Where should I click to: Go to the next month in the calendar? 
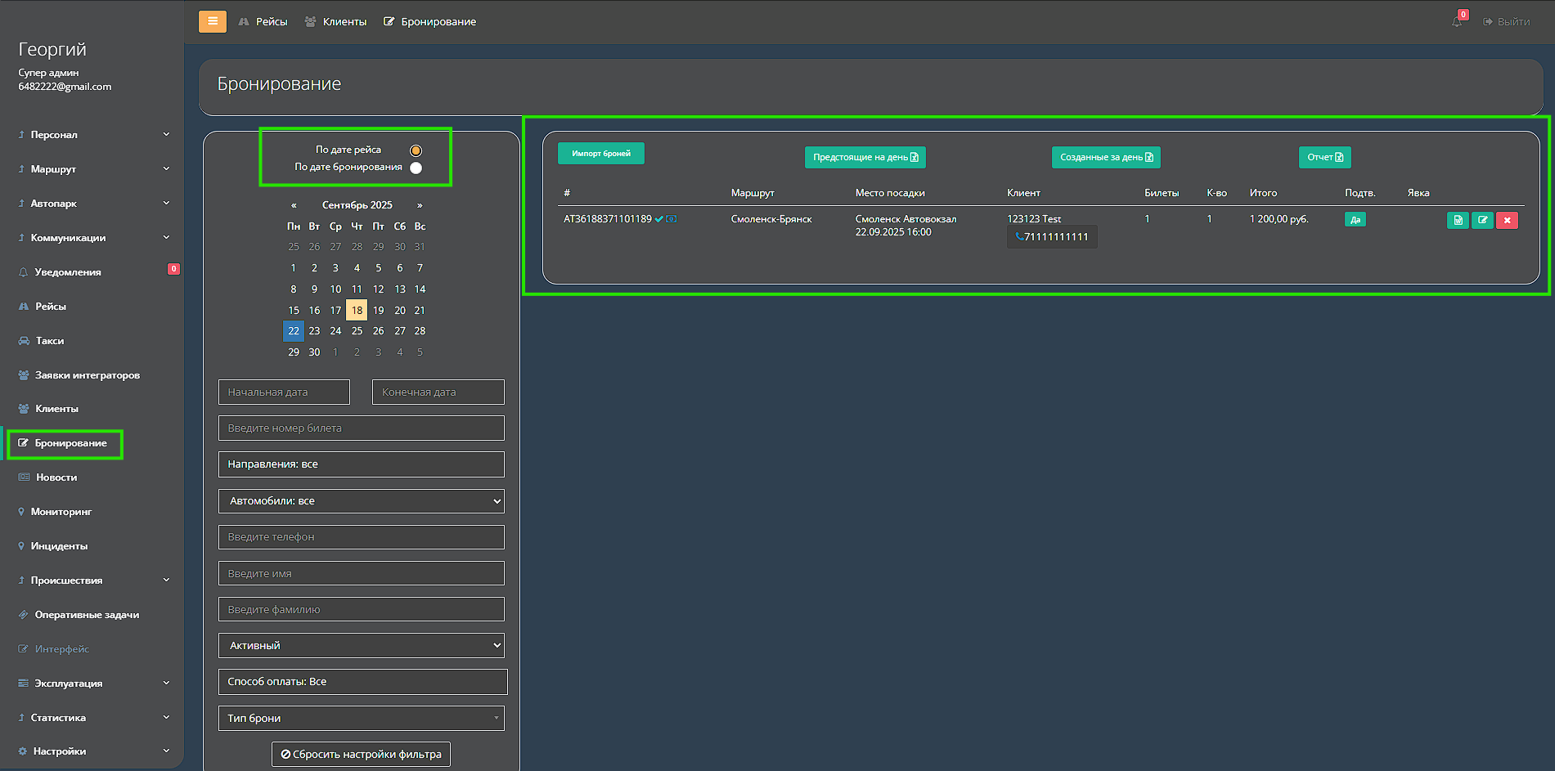click(x=420, y=205)
